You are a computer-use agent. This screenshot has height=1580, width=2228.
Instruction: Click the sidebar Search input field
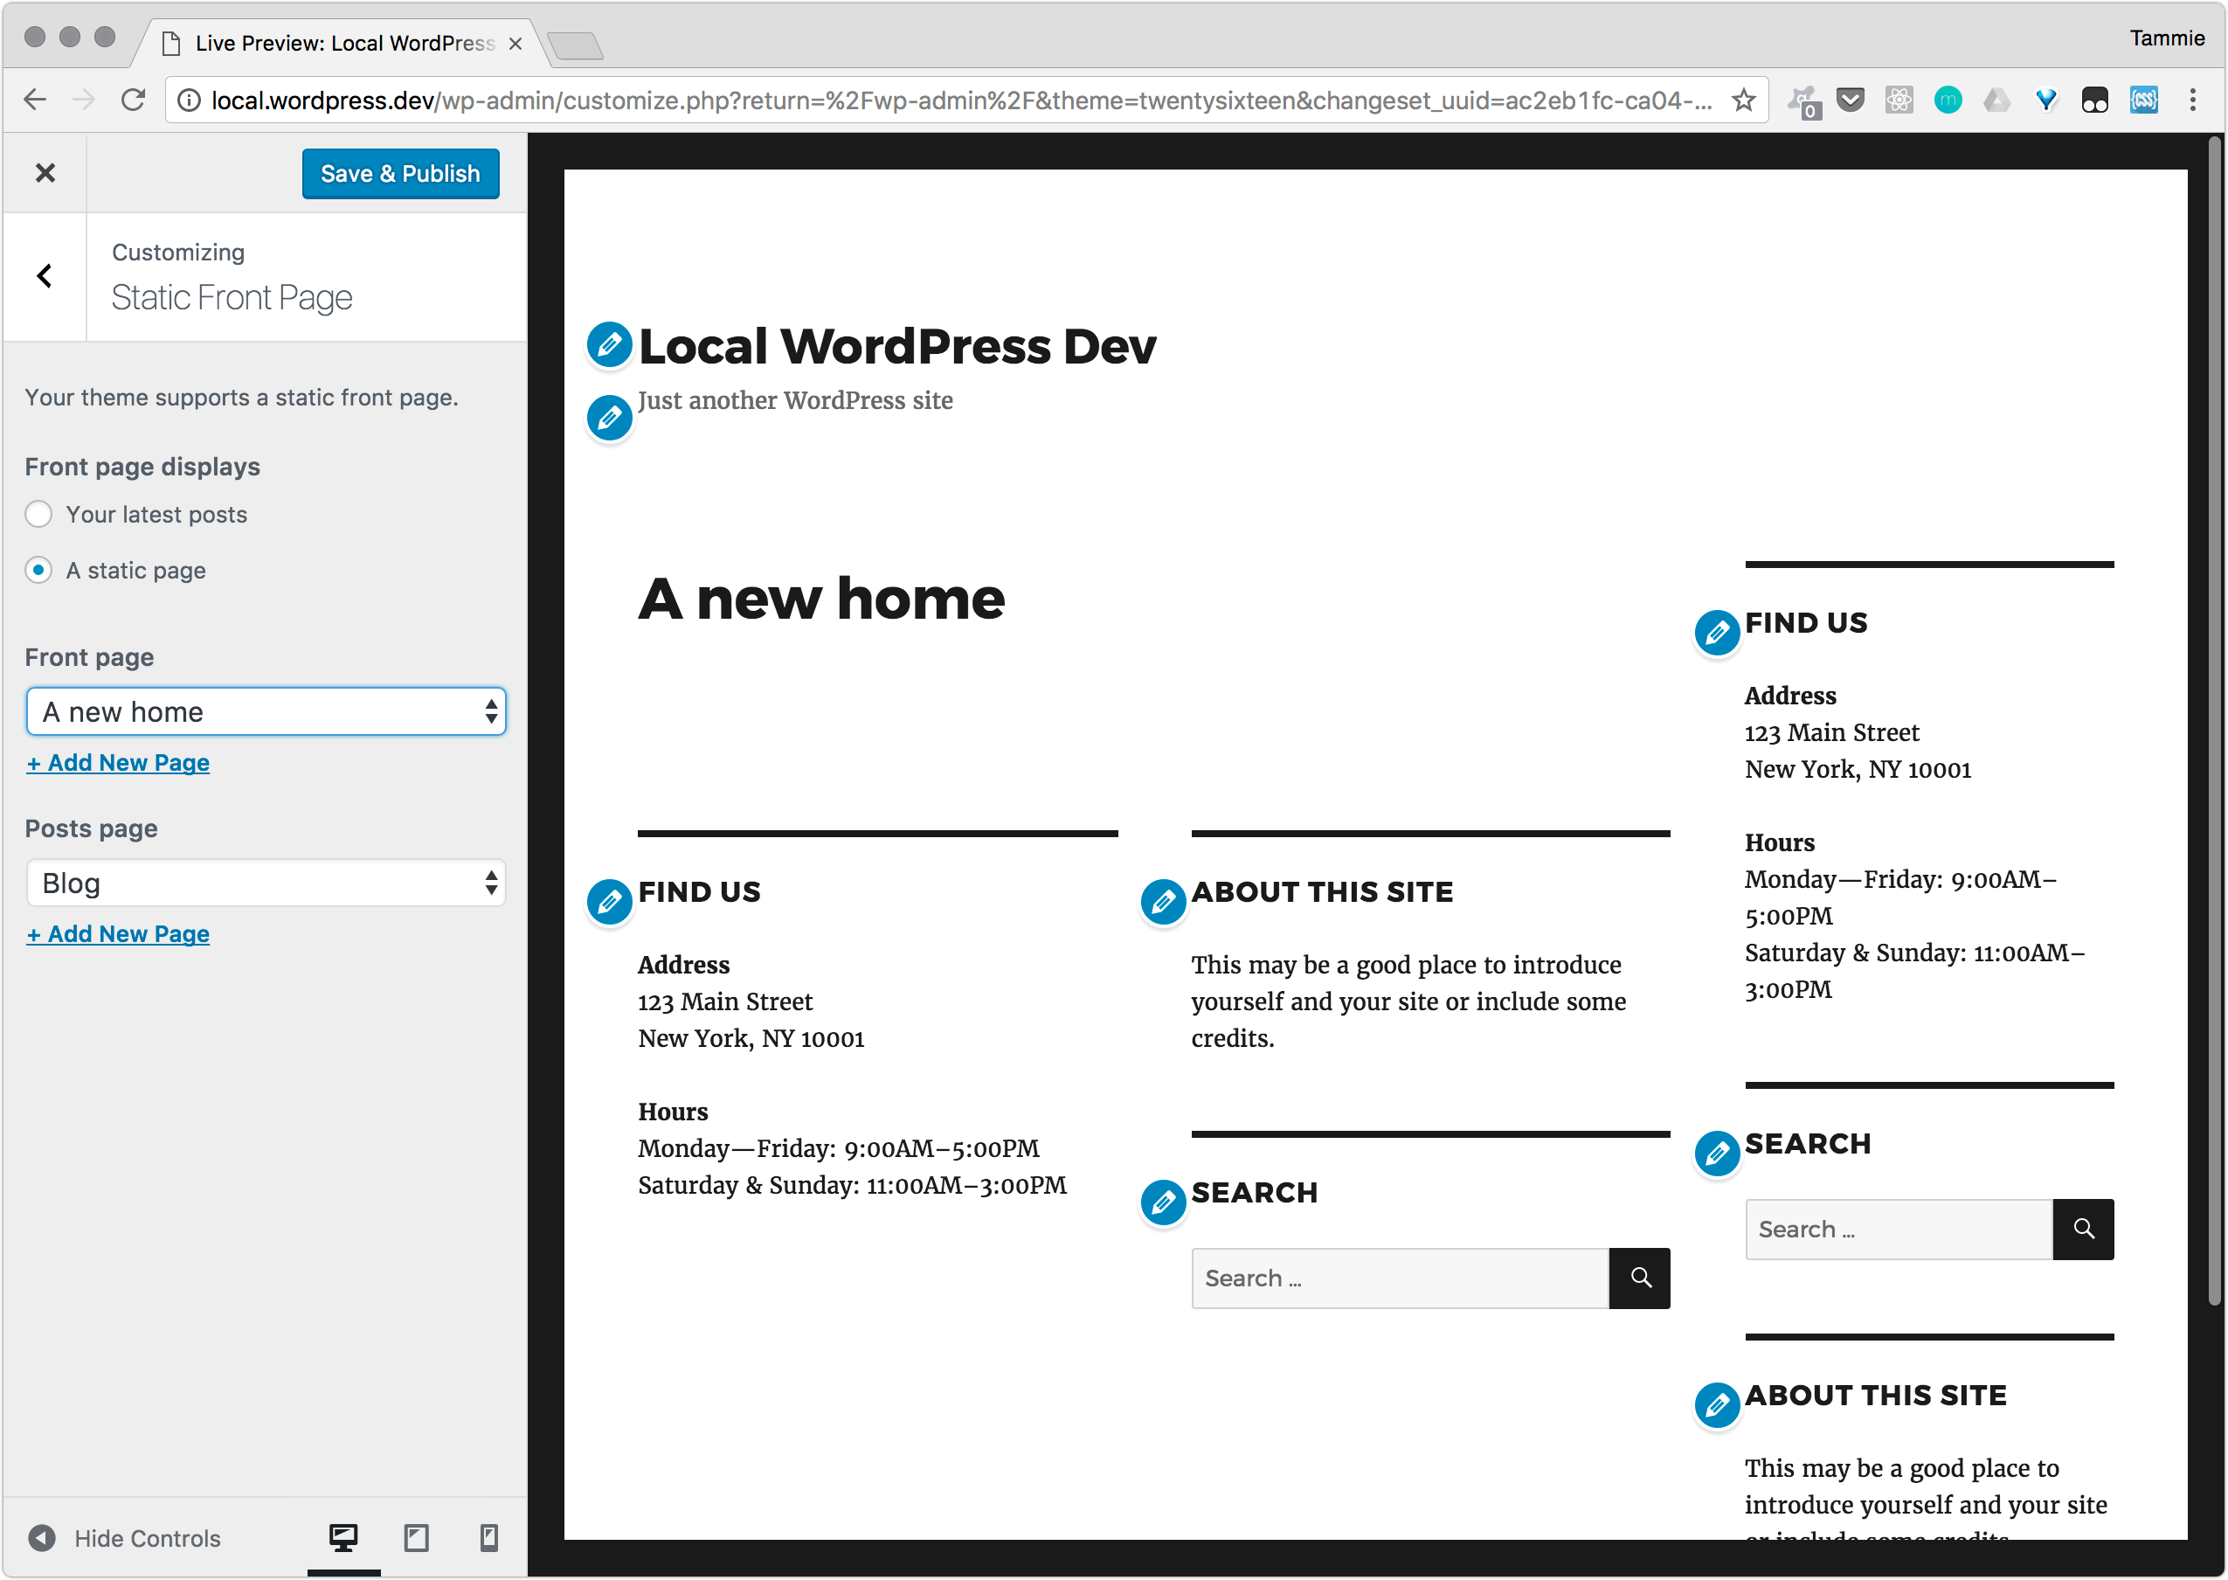click(x=1898, y=1229)
